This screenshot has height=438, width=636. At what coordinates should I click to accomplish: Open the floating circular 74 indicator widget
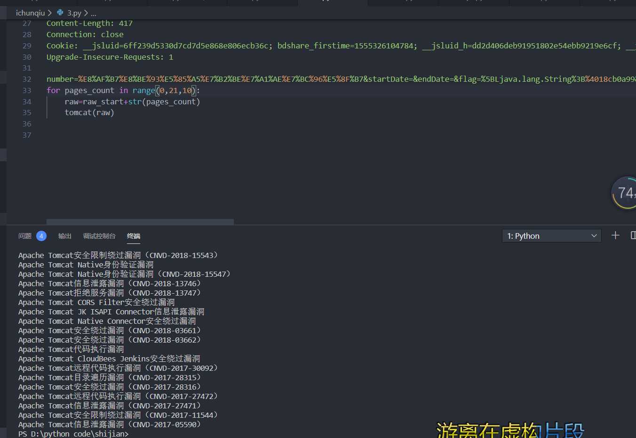point(624,193)
